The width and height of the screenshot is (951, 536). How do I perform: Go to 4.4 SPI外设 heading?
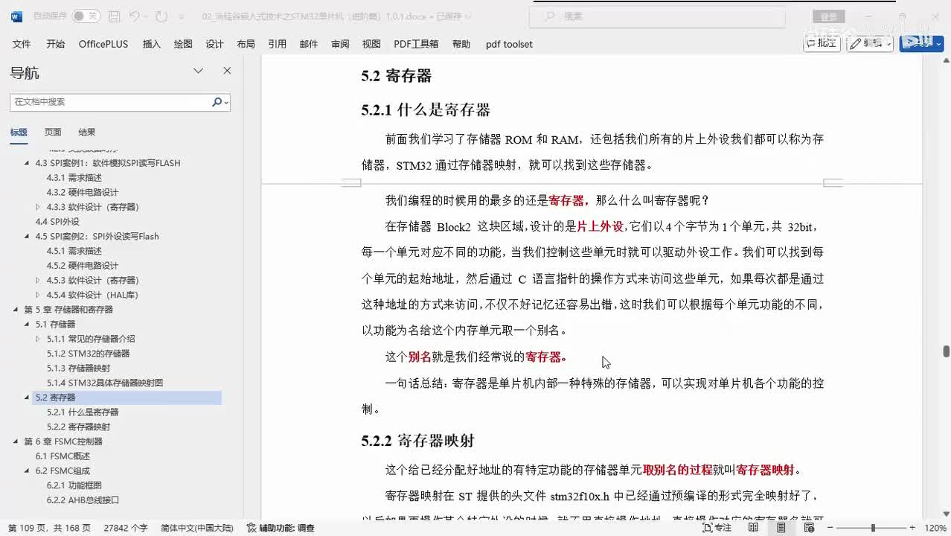click(57, 222)
